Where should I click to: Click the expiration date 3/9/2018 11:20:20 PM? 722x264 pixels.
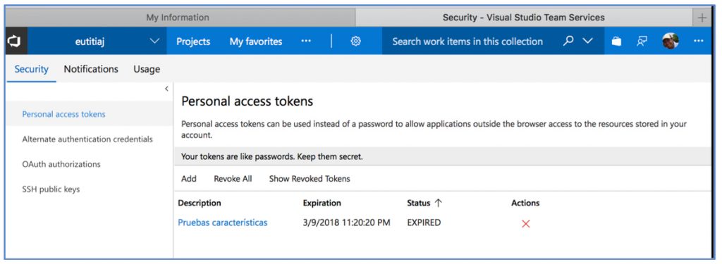click(x=347, y=222)
